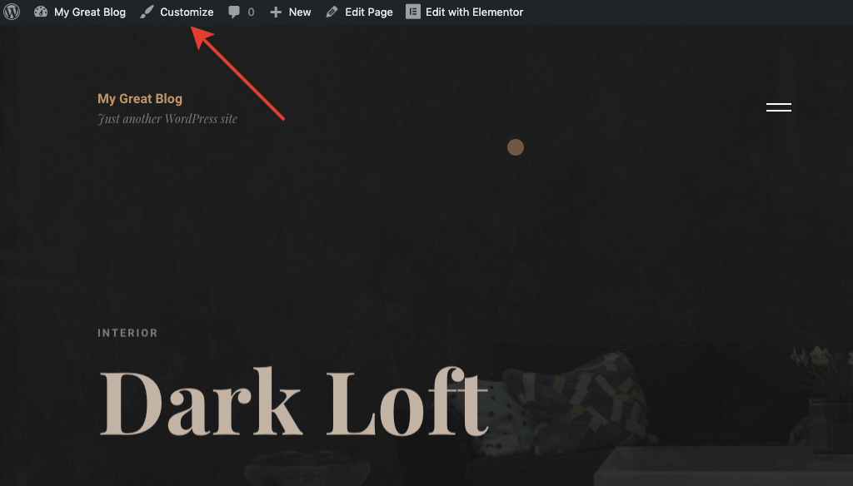Click the Elementor logo icon
This screenshot has width=853, height=486.
(x=413, y=12)
